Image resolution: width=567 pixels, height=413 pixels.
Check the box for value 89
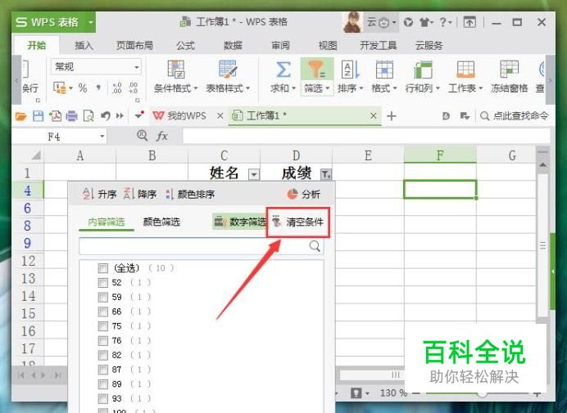(x=103, y=384)
